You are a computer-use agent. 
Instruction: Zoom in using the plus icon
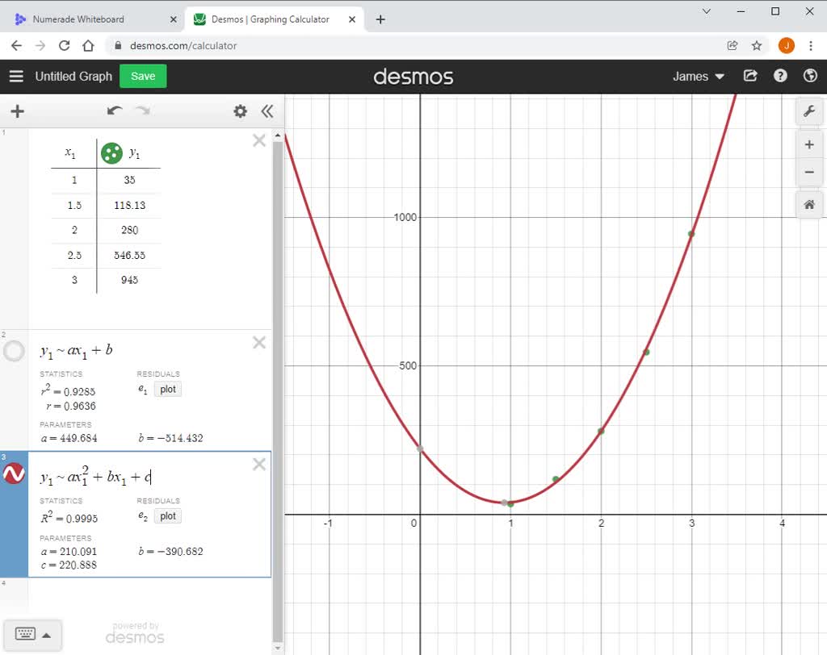pos(809,144)
